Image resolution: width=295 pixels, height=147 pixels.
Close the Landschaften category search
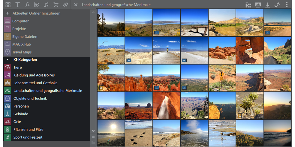click(x=76, y=5)
